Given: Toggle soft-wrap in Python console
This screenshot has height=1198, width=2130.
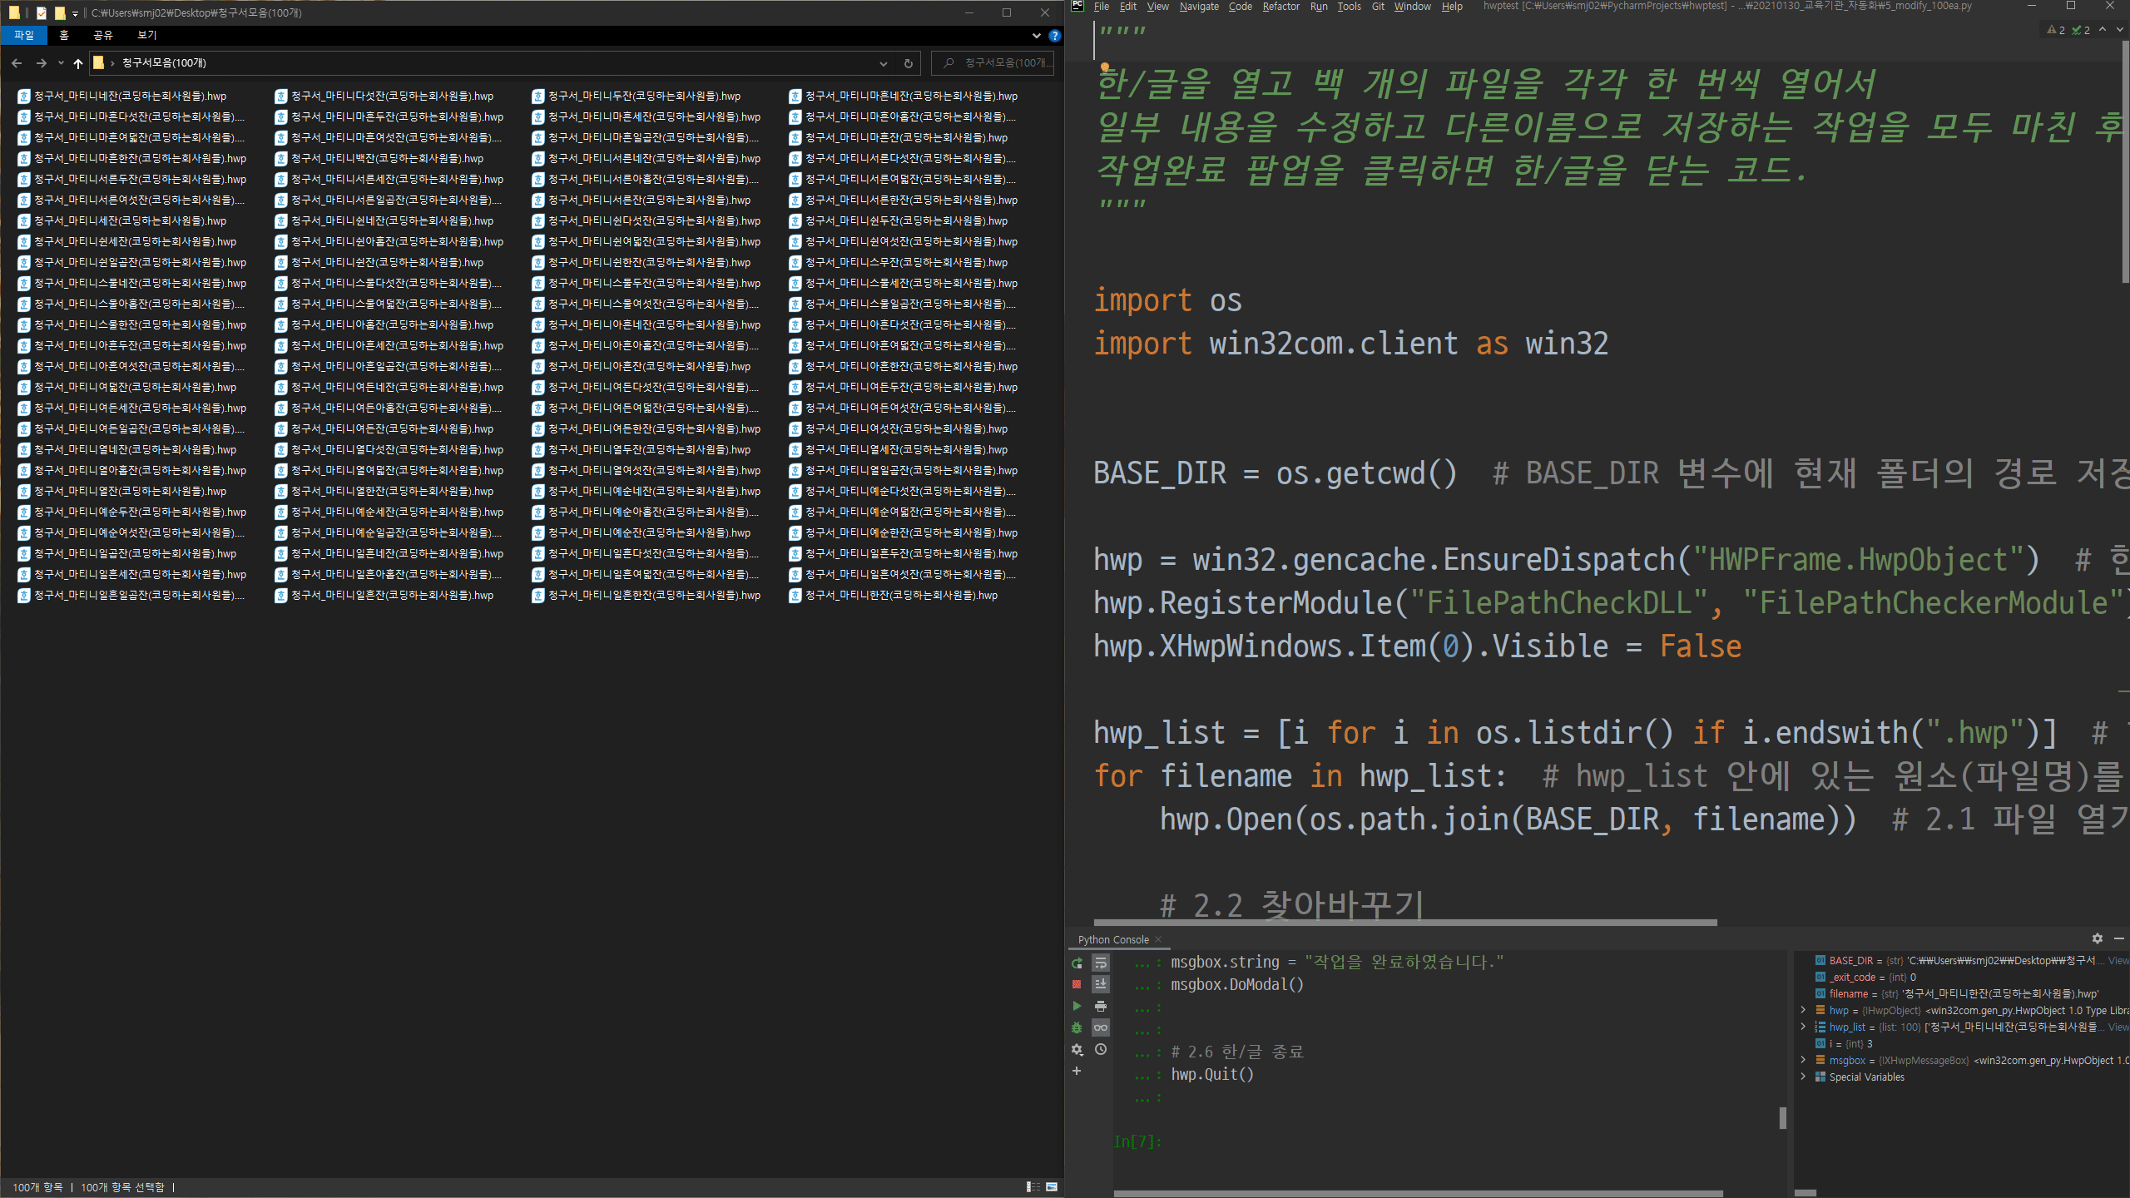Looking at the screenshot, I should 1100,963.
